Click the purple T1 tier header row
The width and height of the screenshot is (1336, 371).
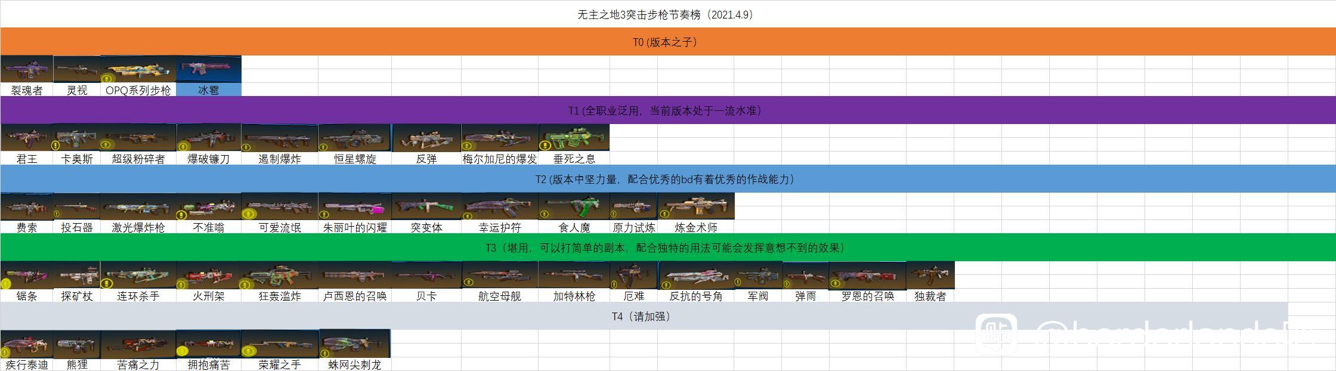[x=668, y=110]
